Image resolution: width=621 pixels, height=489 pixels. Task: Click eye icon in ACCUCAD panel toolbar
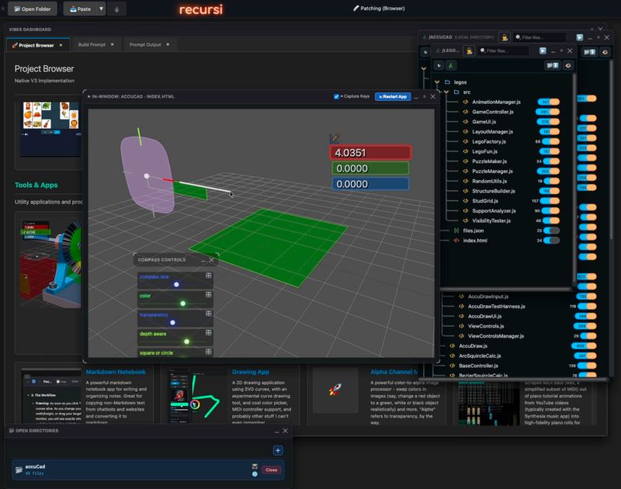pos(605,52)
